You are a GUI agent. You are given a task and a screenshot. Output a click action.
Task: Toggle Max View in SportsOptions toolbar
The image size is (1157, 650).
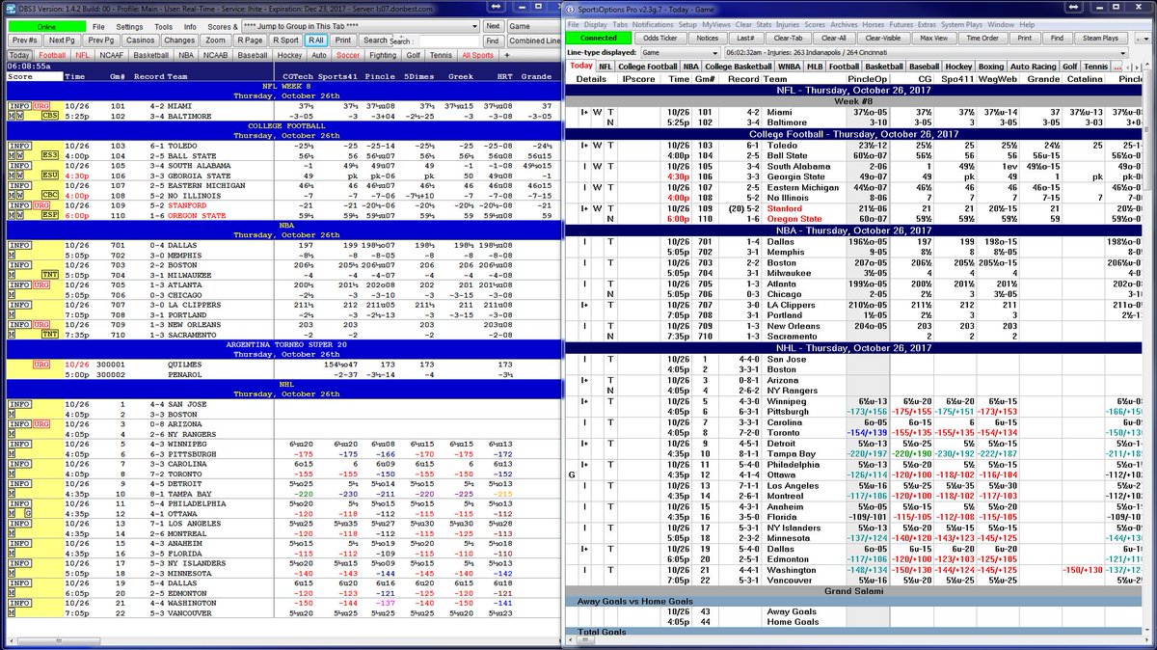(933, 38)
